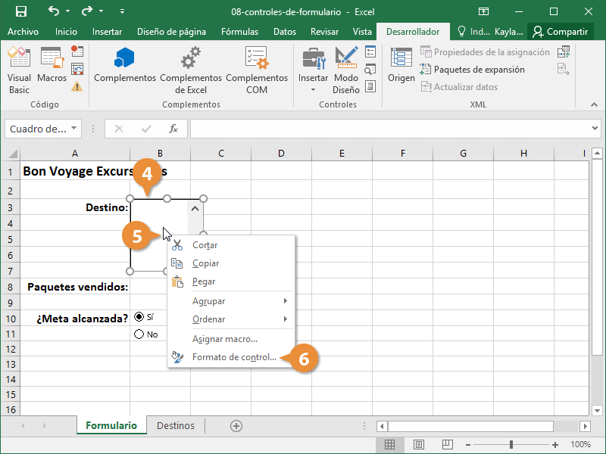Screen dimensions: 606x454
Task: Click into the formula bar input
Action: coord(390,129)
